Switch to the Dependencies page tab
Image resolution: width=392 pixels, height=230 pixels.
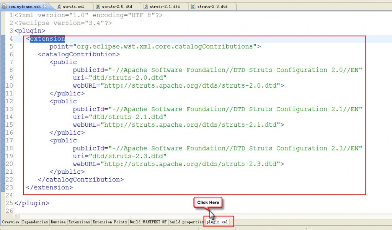(35, 222)
